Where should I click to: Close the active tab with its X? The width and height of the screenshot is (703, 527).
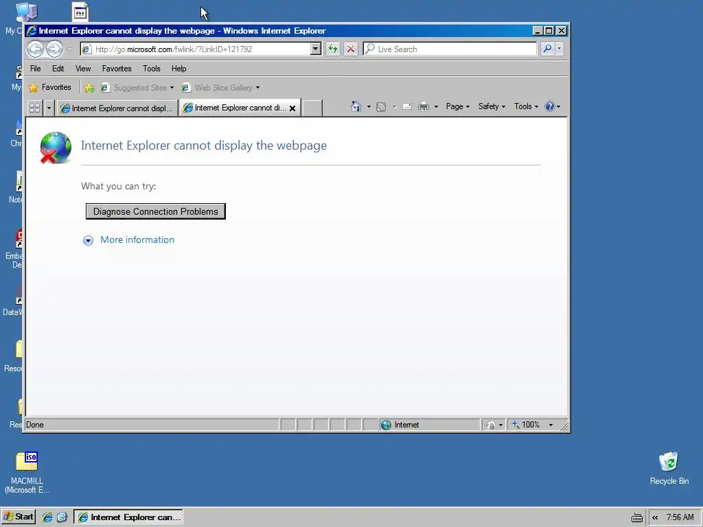pyautogui.click(x=292, y=108)
